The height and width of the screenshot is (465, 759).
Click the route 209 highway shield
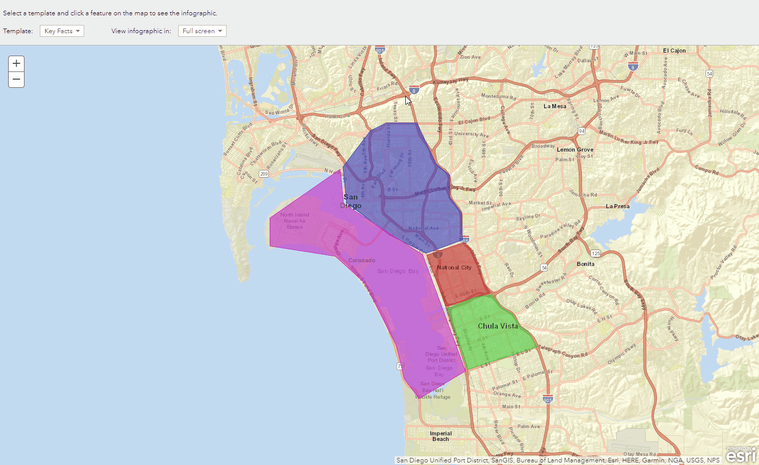click(x=263, y=174)
